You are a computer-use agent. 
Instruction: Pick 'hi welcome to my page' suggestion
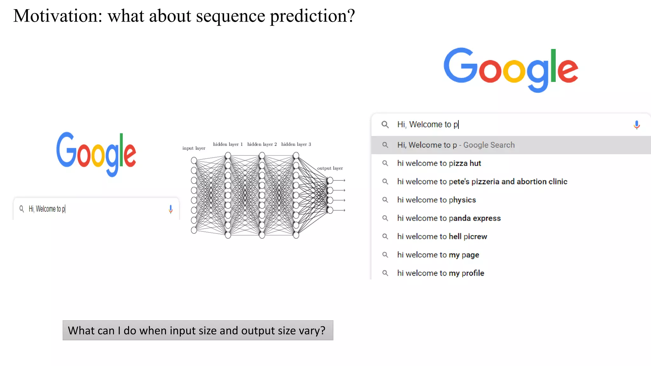pos(511,255)
